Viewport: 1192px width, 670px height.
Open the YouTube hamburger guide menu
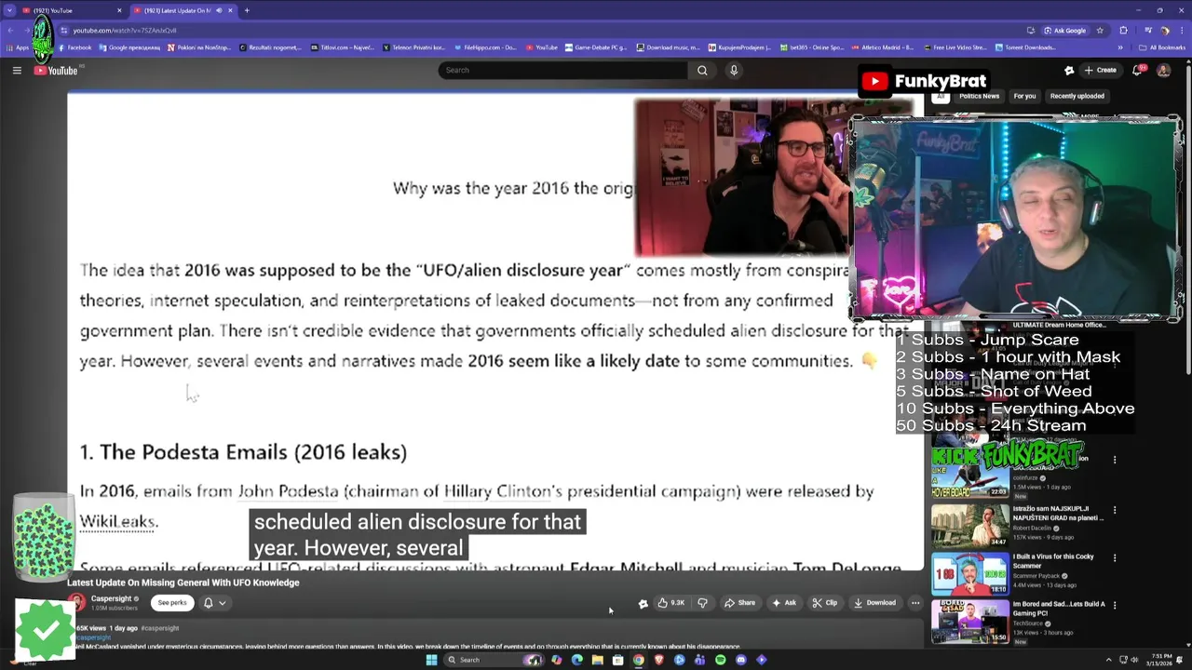17,71
